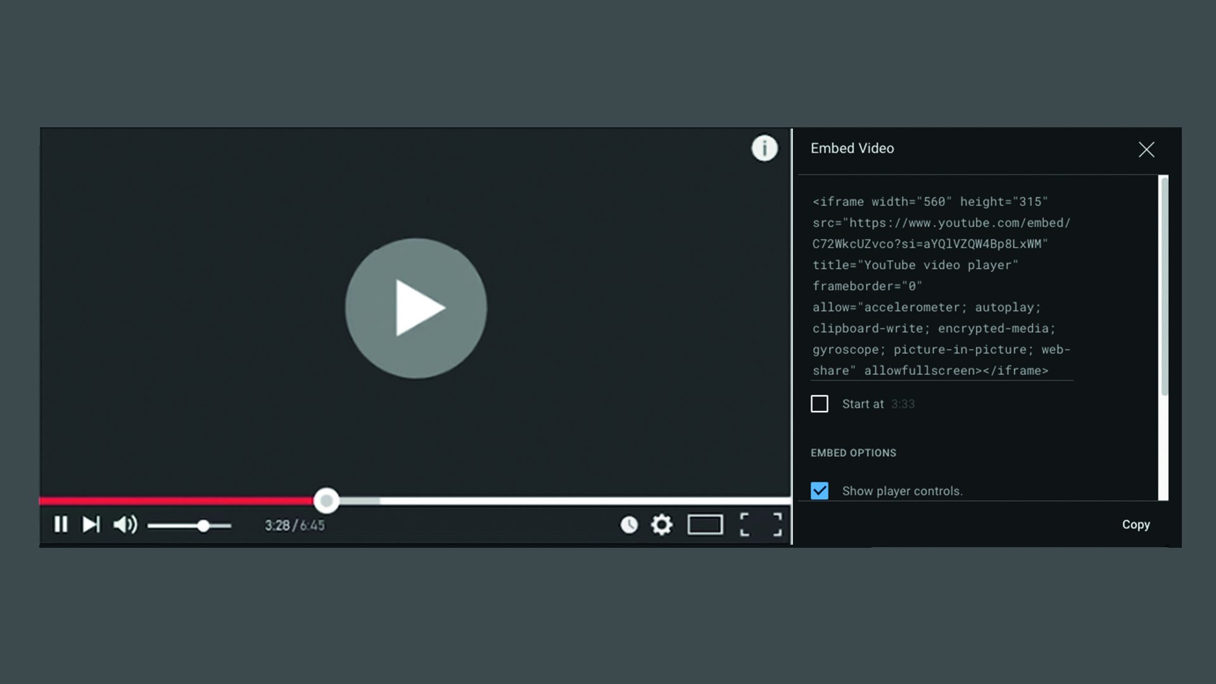
Task: Open the settings gear in player
Action: click(662, 524)
